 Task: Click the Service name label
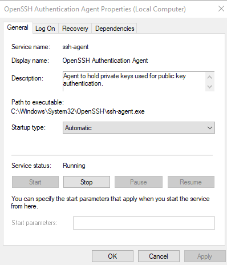[31, 47]
